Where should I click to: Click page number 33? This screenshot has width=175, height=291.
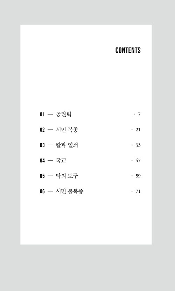(x=138, y=145)
